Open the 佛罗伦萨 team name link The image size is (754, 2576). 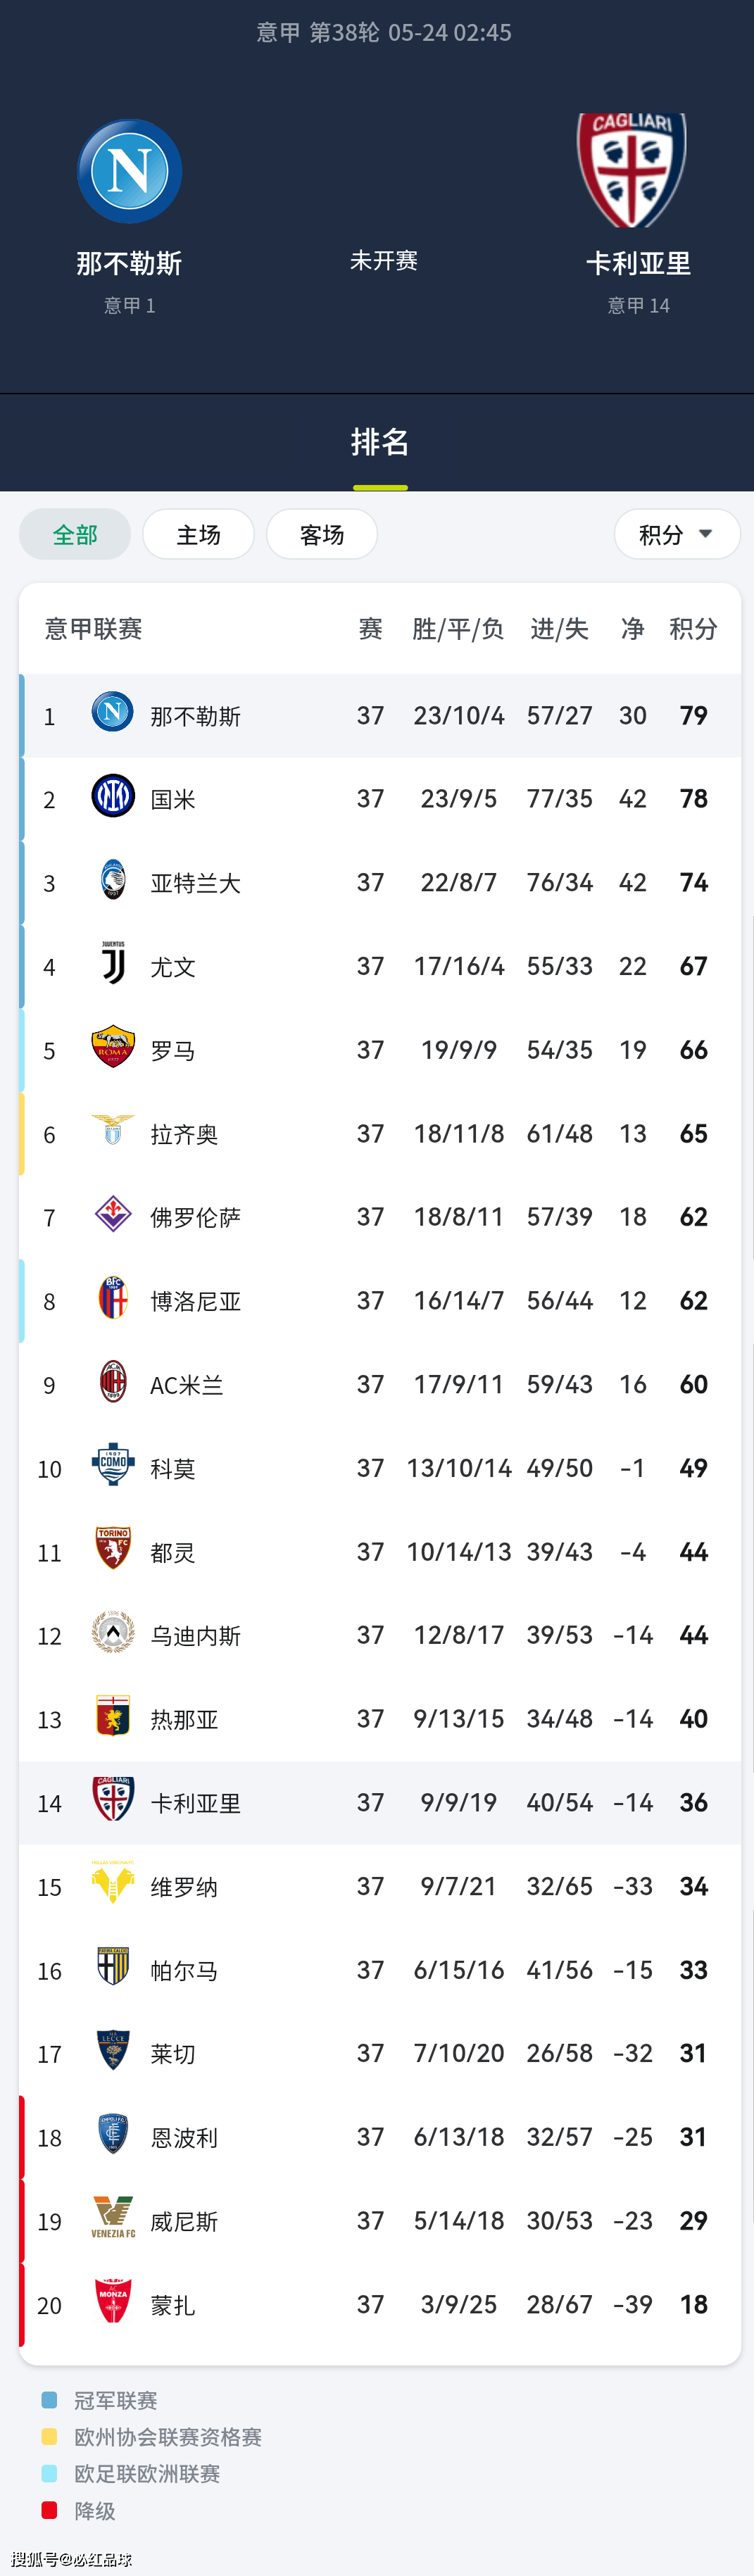[x=195, y=1218]
